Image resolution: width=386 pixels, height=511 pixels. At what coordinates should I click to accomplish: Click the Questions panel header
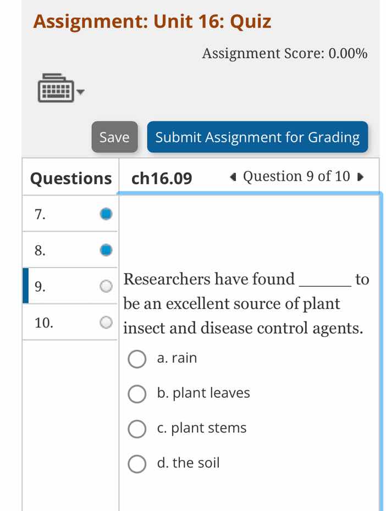tap(70, 177)
